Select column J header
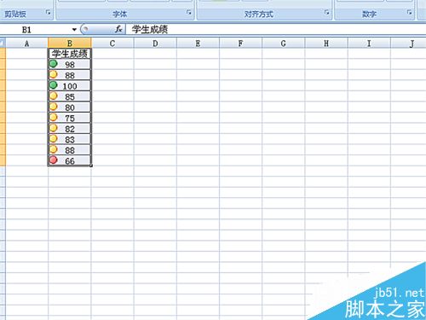 pyautogui.click(x=409, y=44)
